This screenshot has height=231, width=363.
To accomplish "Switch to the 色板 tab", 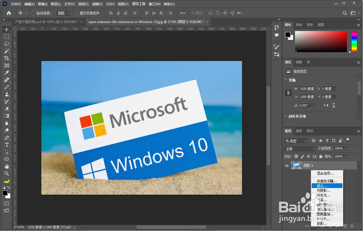I will tap(299, 25).
